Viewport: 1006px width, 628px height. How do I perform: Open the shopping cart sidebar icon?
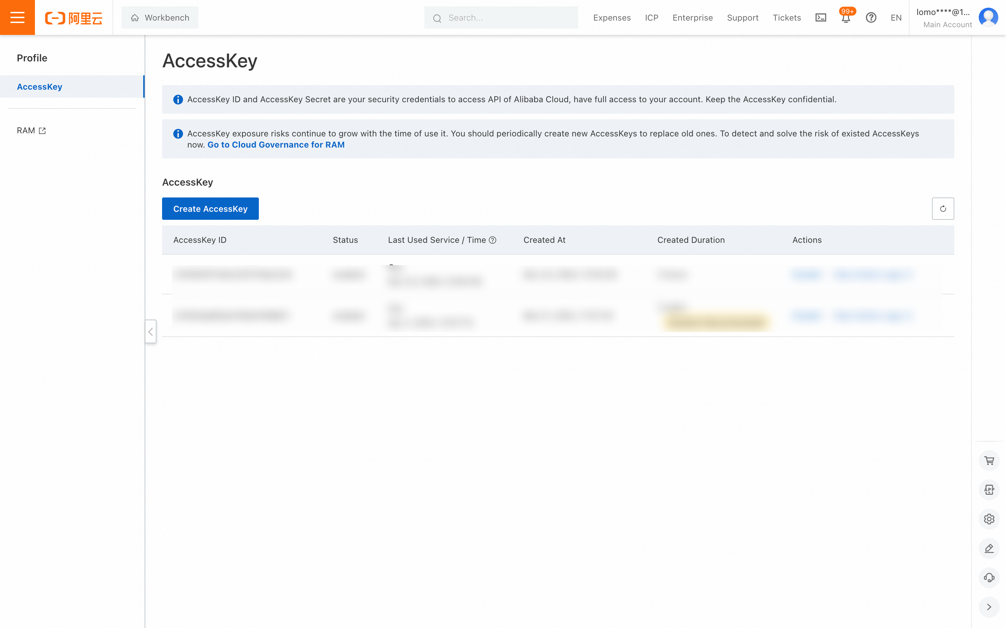click(989, 460)
